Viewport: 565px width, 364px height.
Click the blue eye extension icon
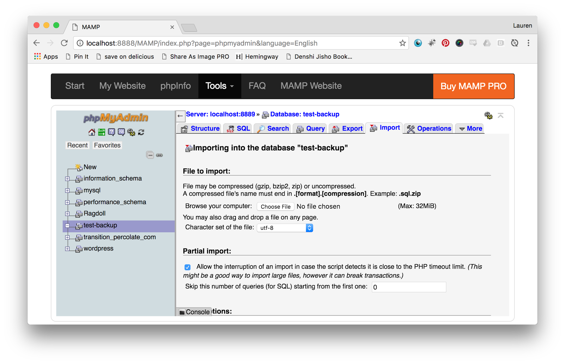tap(418, 43)
